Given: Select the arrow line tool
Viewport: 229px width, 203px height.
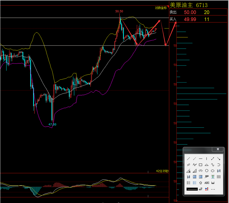Looking at the screenshot, I should pyautogui.click(x=219, y=159).
